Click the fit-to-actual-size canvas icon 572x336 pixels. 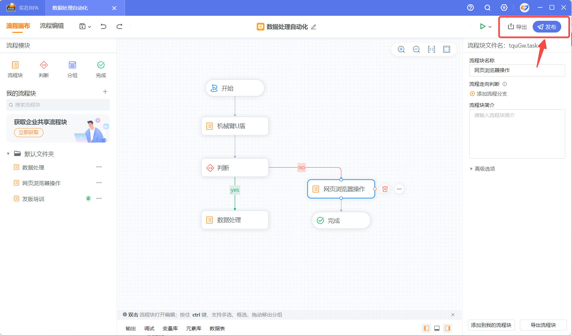(431, 50)
